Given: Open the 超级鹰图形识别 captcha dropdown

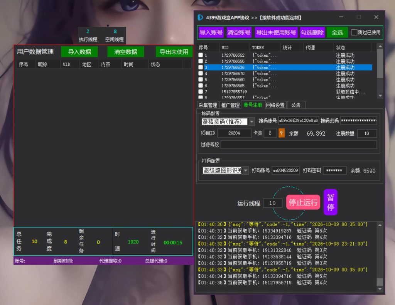Looking at the screenshot, I should (x=246, y=170).
